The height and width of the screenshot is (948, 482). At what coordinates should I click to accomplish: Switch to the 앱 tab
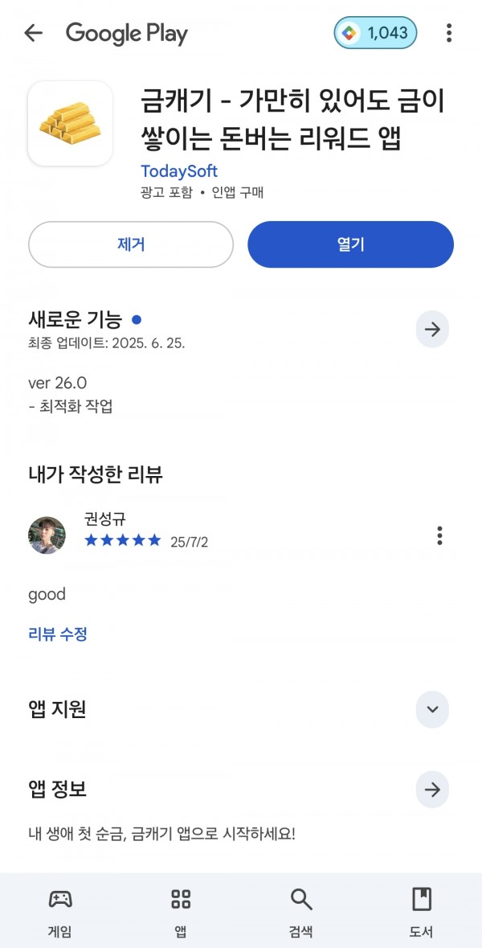(181, 912)
